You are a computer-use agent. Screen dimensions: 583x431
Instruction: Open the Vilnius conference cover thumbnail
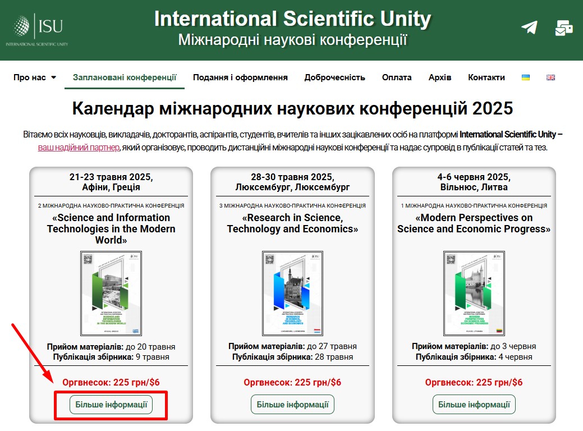[474, 294]
